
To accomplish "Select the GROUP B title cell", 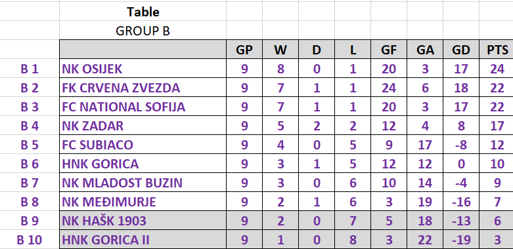I will tap(143, 31).
